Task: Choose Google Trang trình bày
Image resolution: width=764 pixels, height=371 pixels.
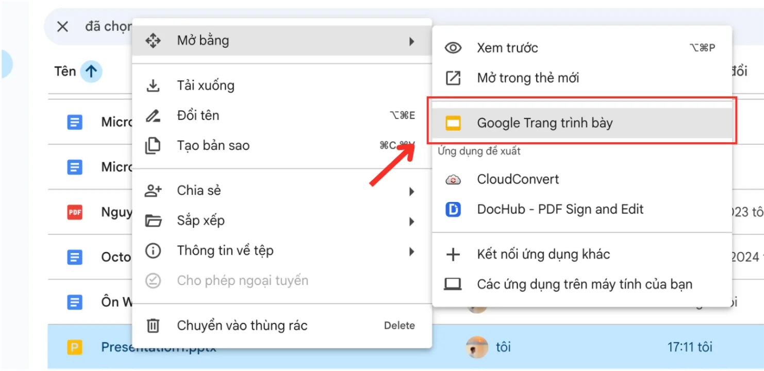Action: (582, 123)
